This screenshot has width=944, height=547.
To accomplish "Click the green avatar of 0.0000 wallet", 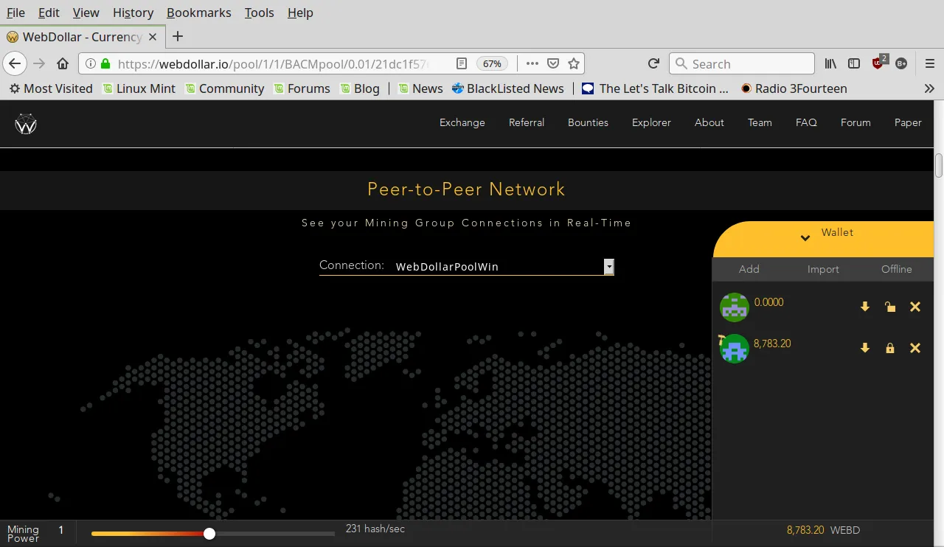I will coord(735,307).
